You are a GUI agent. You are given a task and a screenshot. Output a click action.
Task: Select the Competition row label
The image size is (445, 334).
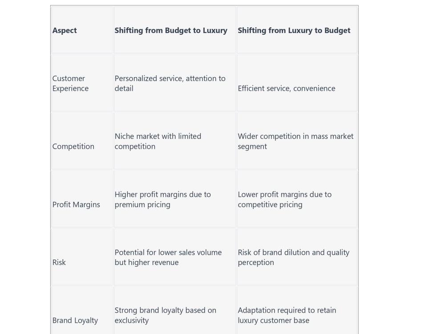[x=73, y=146]
